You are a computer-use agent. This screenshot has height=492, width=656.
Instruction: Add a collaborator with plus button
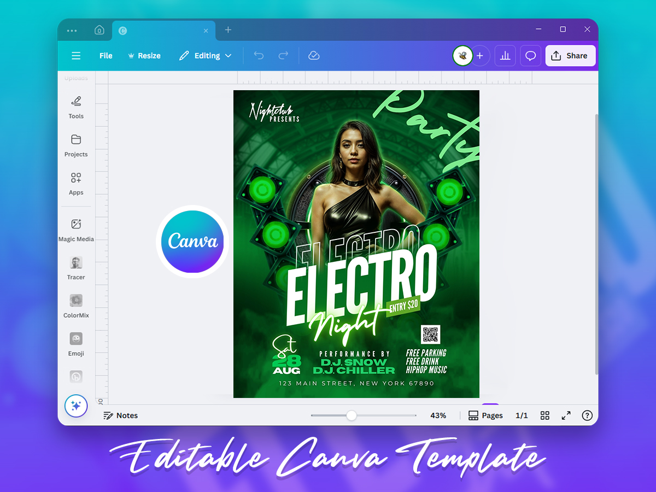click(x=480, y=56)
